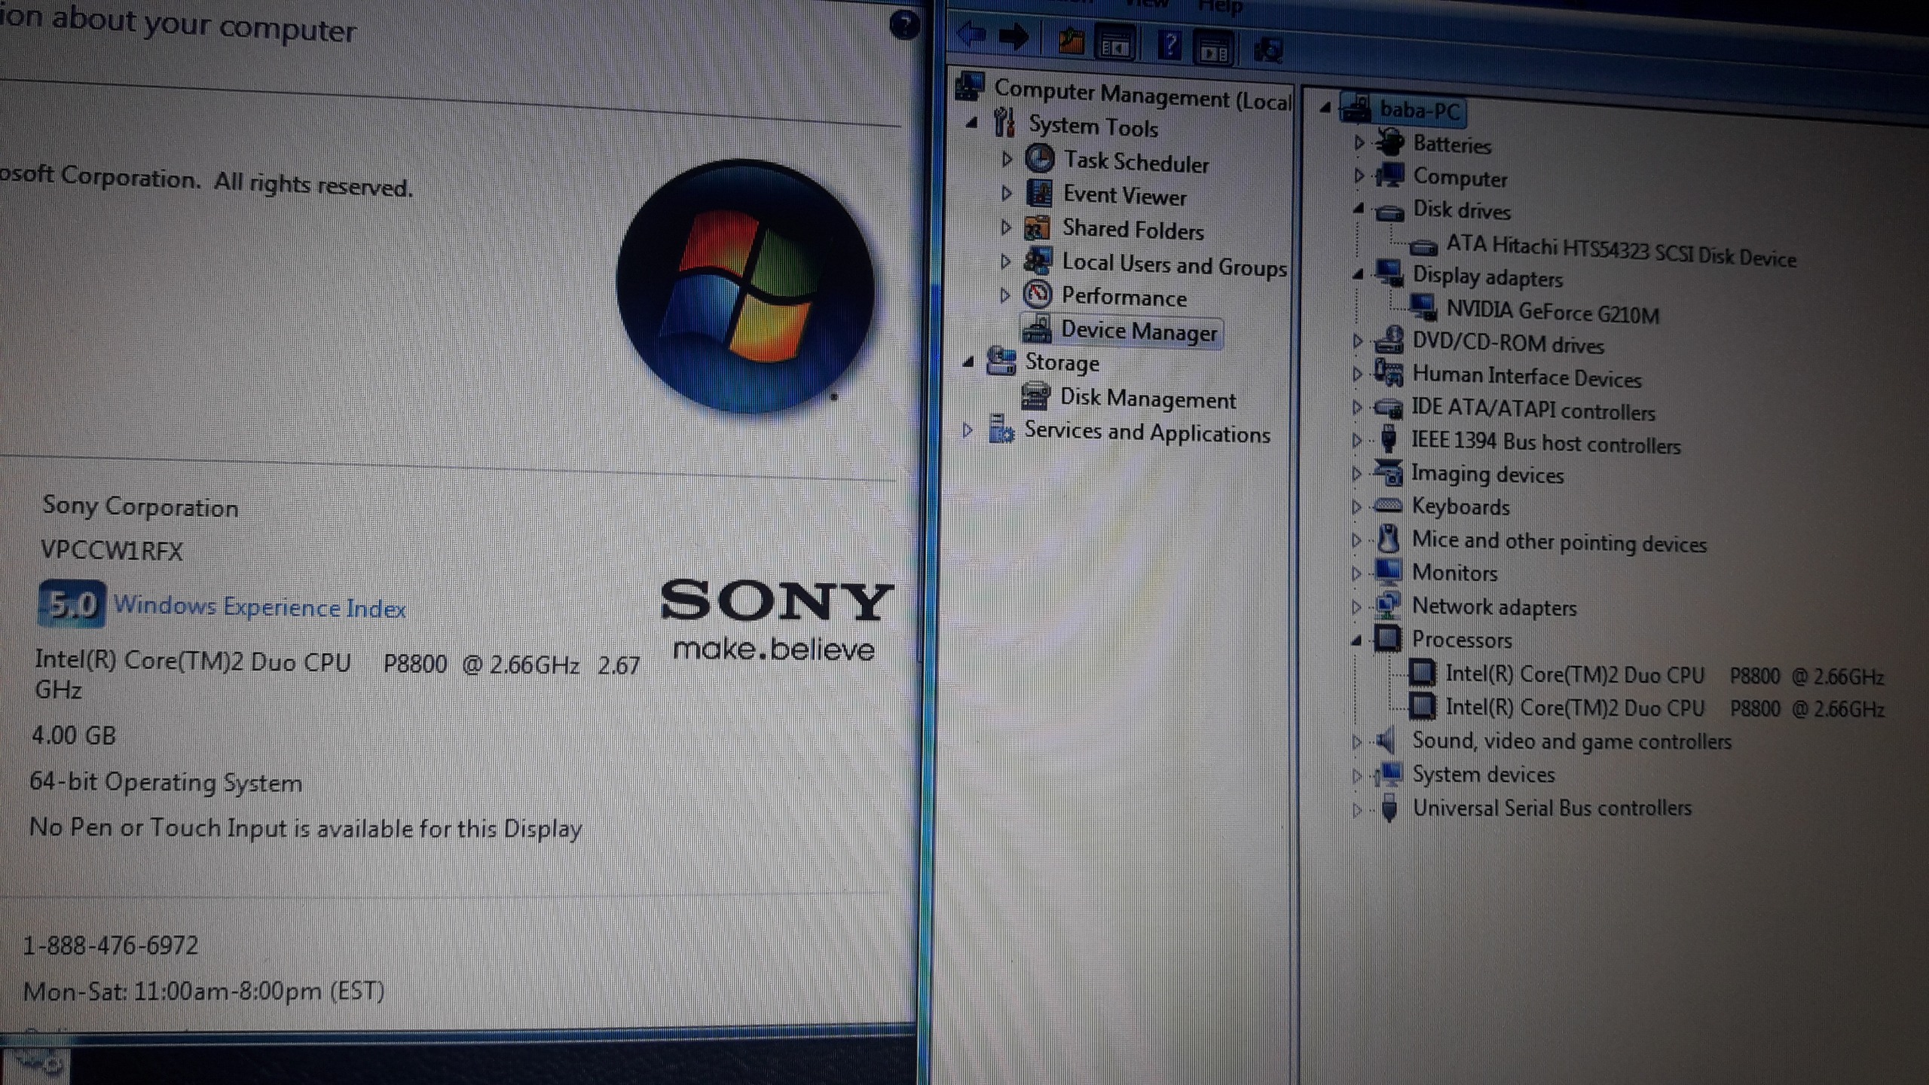Open the Windows Experience Index link
1929x1085 pixels.
[x=259, y=607]
